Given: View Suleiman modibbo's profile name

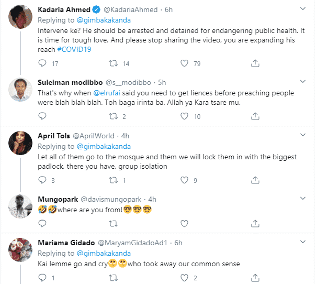Looking at the screenshot, I should pyautogui.click(x=70, y=82).
